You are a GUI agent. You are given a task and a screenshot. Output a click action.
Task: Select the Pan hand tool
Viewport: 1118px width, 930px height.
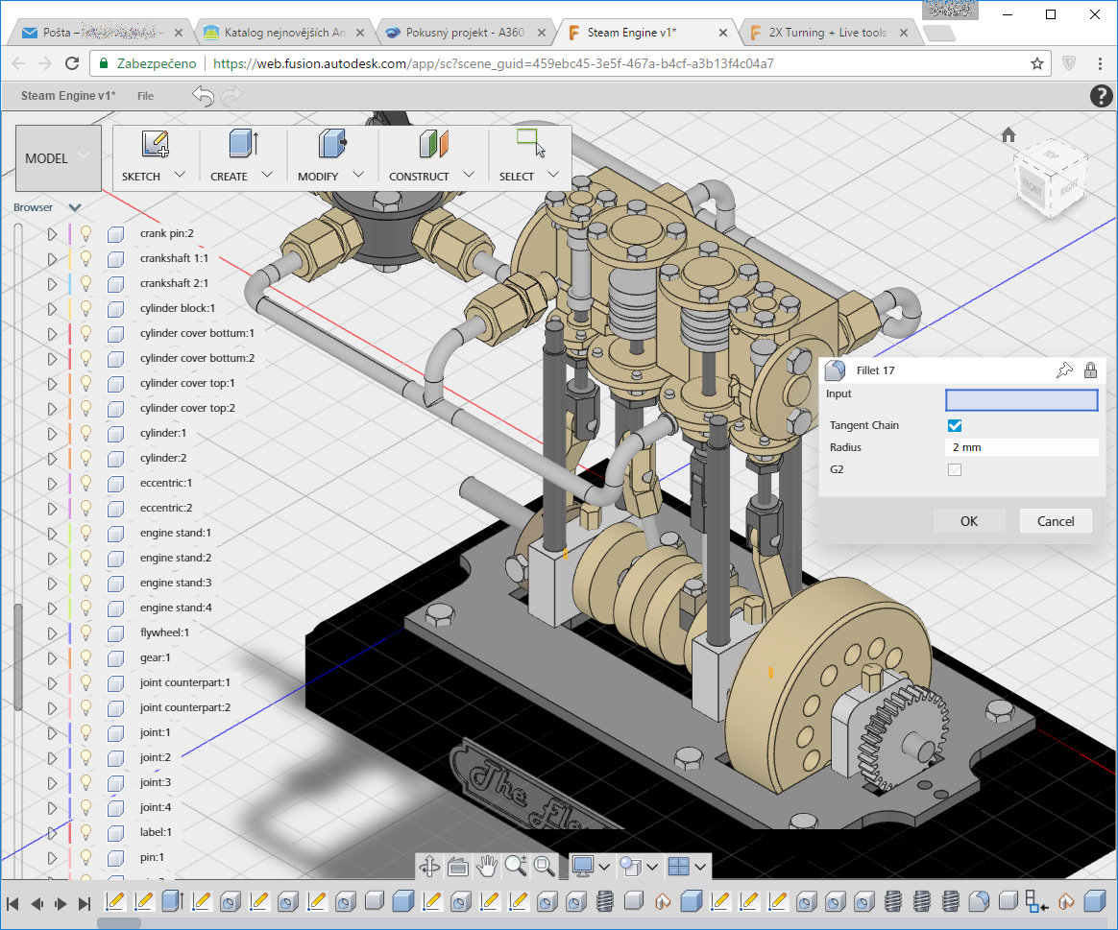click(x=487, y=867)
